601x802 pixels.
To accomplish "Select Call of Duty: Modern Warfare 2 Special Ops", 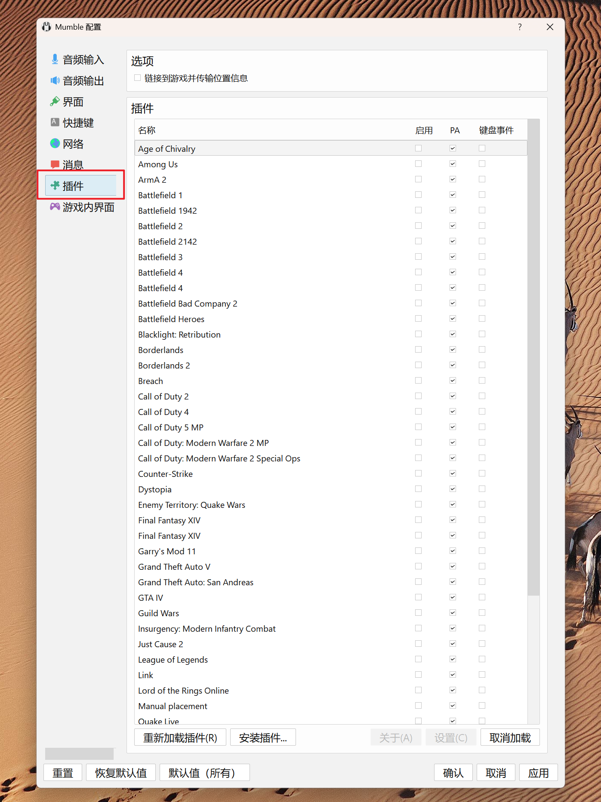I will point(331,458).
